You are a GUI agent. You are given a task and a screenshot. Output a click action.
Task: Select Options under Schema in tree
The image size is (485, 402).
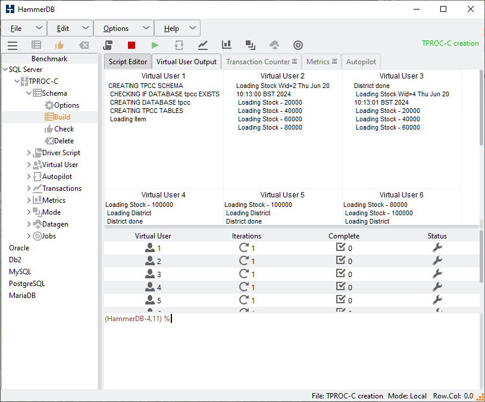pyautogui.click(x=62, y=105)
